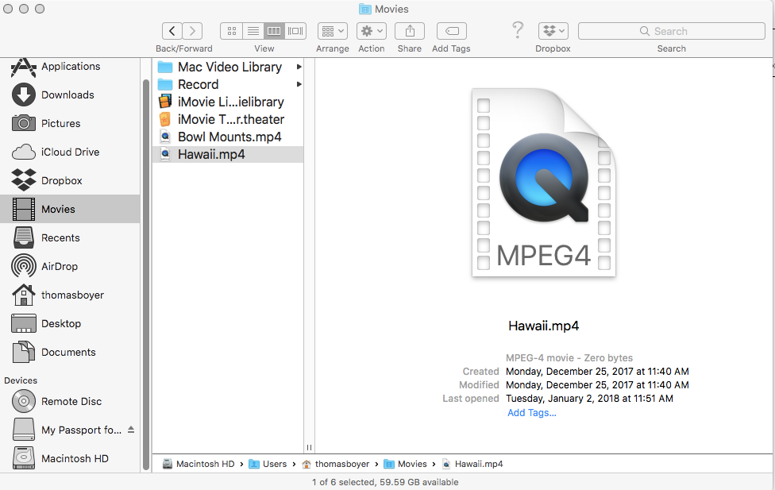Viewport: 775px width, 490px height.
Task: Click the Share toolbar button
Action: pyautogui.click(x=410, y=31)
